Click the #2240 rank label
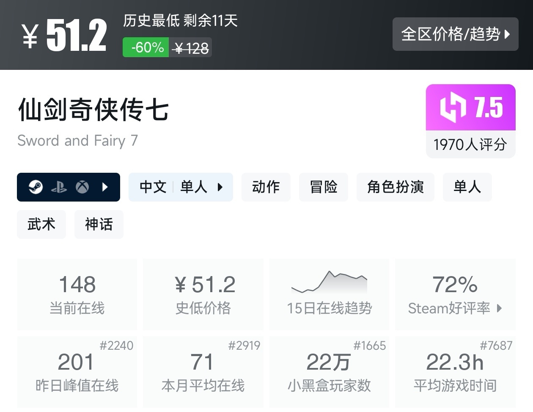This screenshot has height=412, width=533. click(116, 346)
